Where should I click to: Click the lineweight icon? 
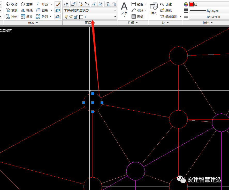click(x=186, y=11)
